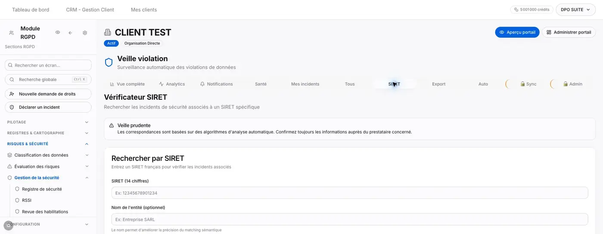Open the Auto tab
The image size is (603, 234).
[x=483, y=84]
